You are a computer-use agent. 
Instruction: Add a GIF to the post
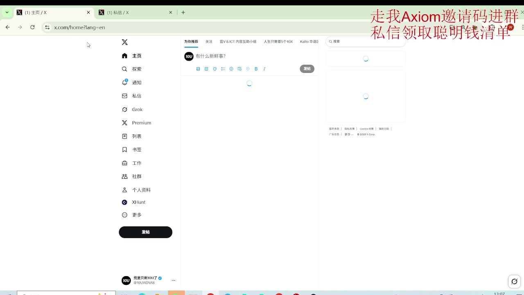click(x=206, y=69)
